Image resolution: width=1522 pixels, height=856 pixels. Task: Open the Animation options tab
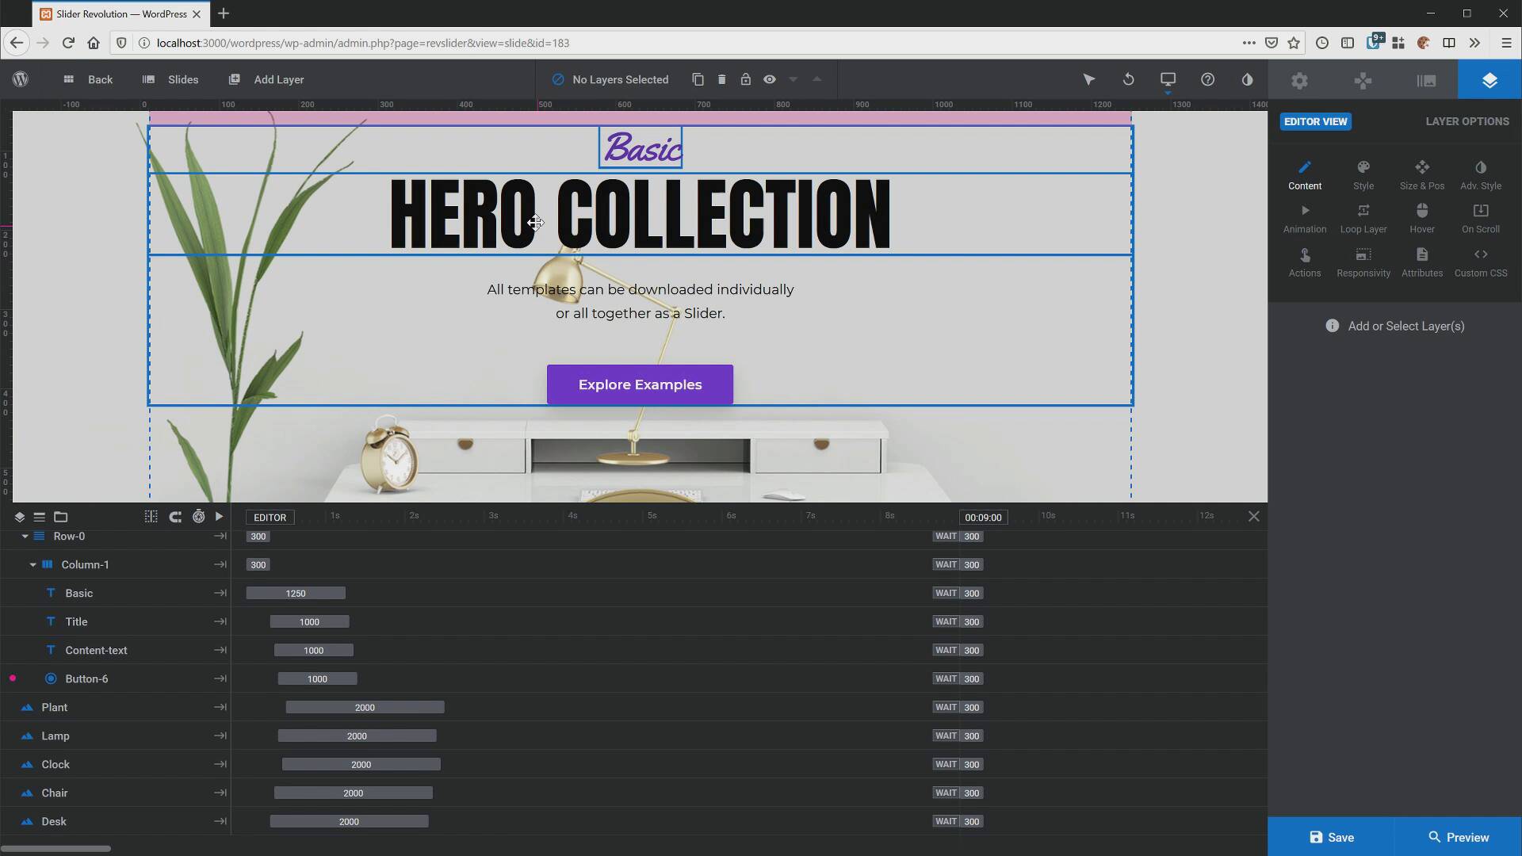point(1304,218)
